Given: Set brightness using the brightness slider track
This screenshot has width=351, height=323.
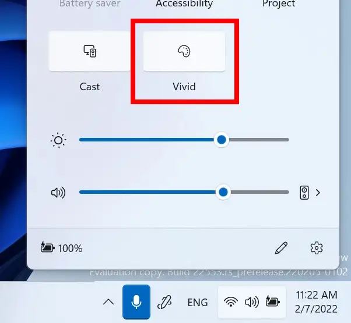Looking at the screenshot, I should pos(184,140).
